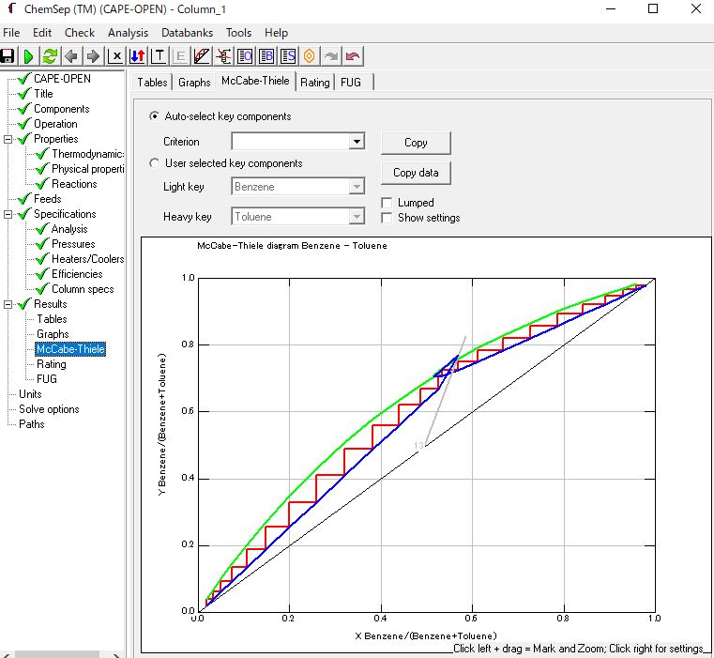Enable the Lumped checkbox
The height and width of the screenshot is (658, 714).
click(387, 203)
